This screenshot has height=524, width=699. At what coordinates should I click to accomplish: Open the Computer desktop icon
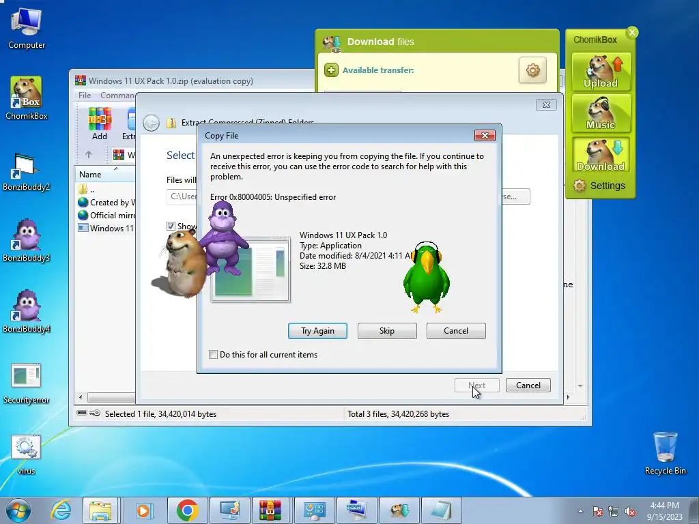click(x=27, y=29)
